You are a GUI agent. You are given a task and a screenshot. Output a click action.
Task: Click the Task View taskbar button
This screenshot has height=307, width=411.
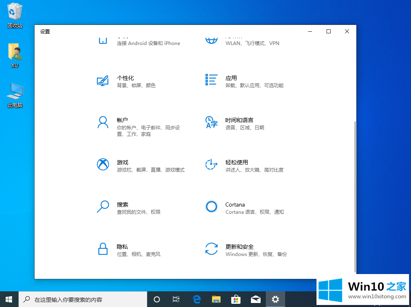(176, 299)
